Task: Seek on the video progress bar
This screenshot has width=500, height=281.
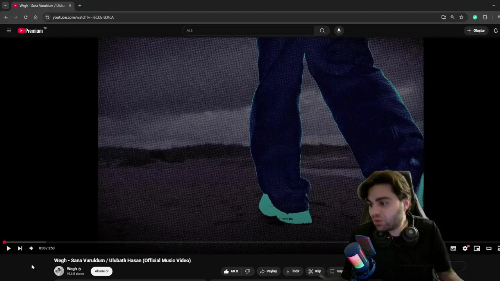Action: pos(250,242)
